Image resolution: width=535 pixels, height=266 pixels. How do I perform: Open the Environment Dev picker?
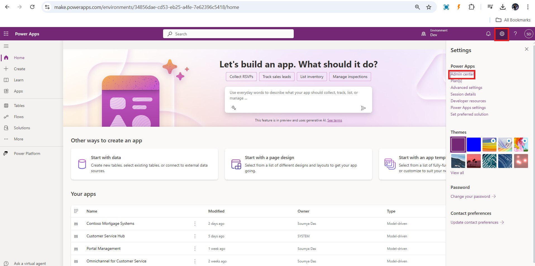point(435,33)
